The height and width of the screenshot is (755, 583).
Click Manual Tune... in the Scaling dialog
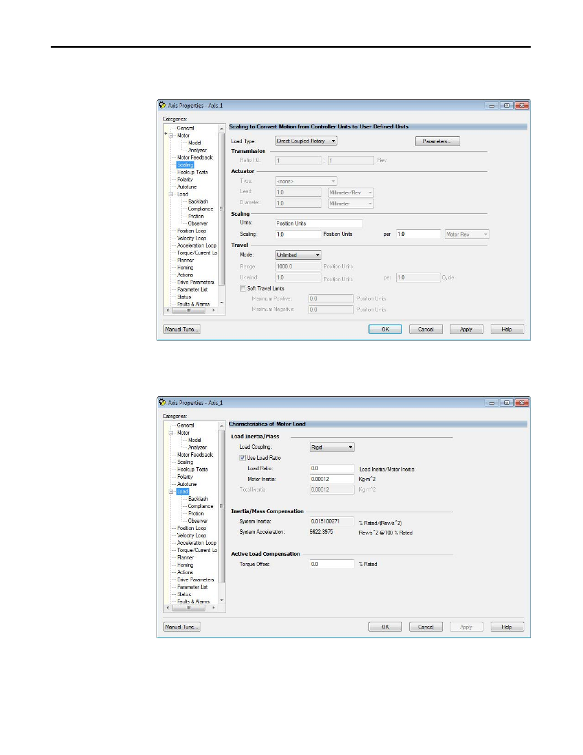tap(182, 329)
